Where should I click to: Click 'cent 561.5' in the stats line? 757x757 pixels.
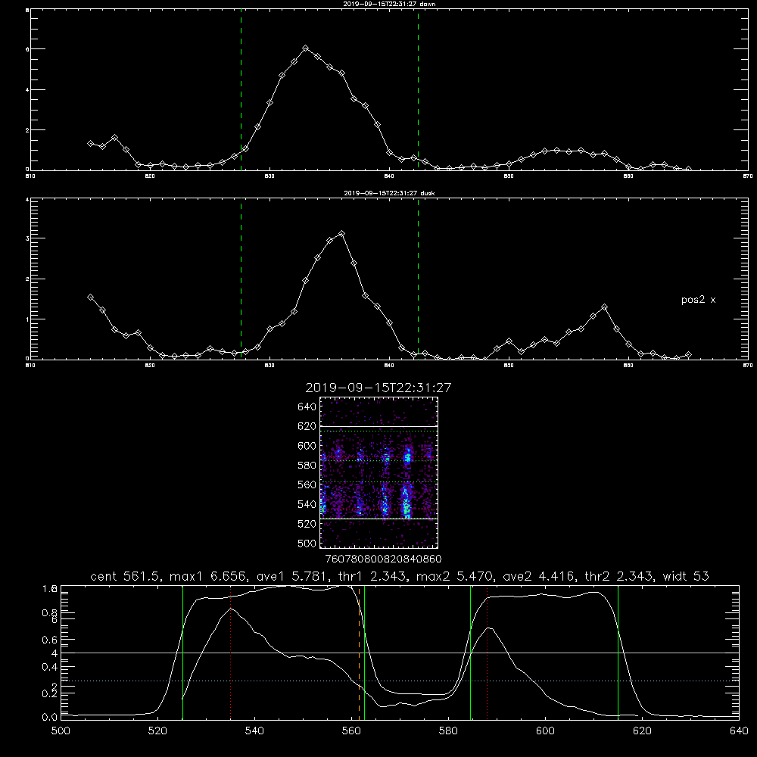coord(127,576)
